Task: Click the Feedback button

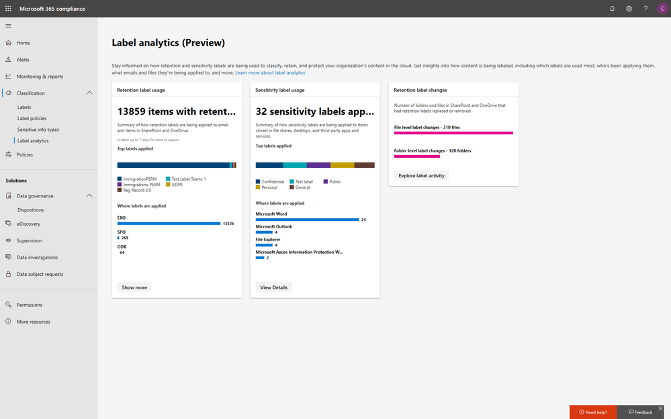Action: (641, 412)
